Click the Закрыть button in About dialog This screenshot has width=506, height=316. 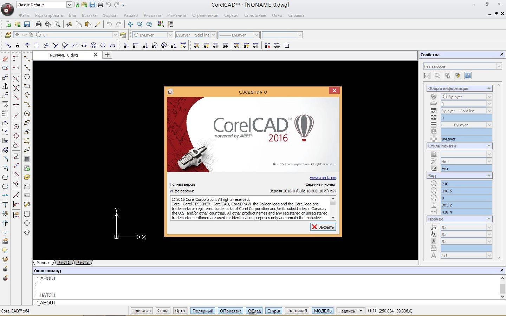323,227
